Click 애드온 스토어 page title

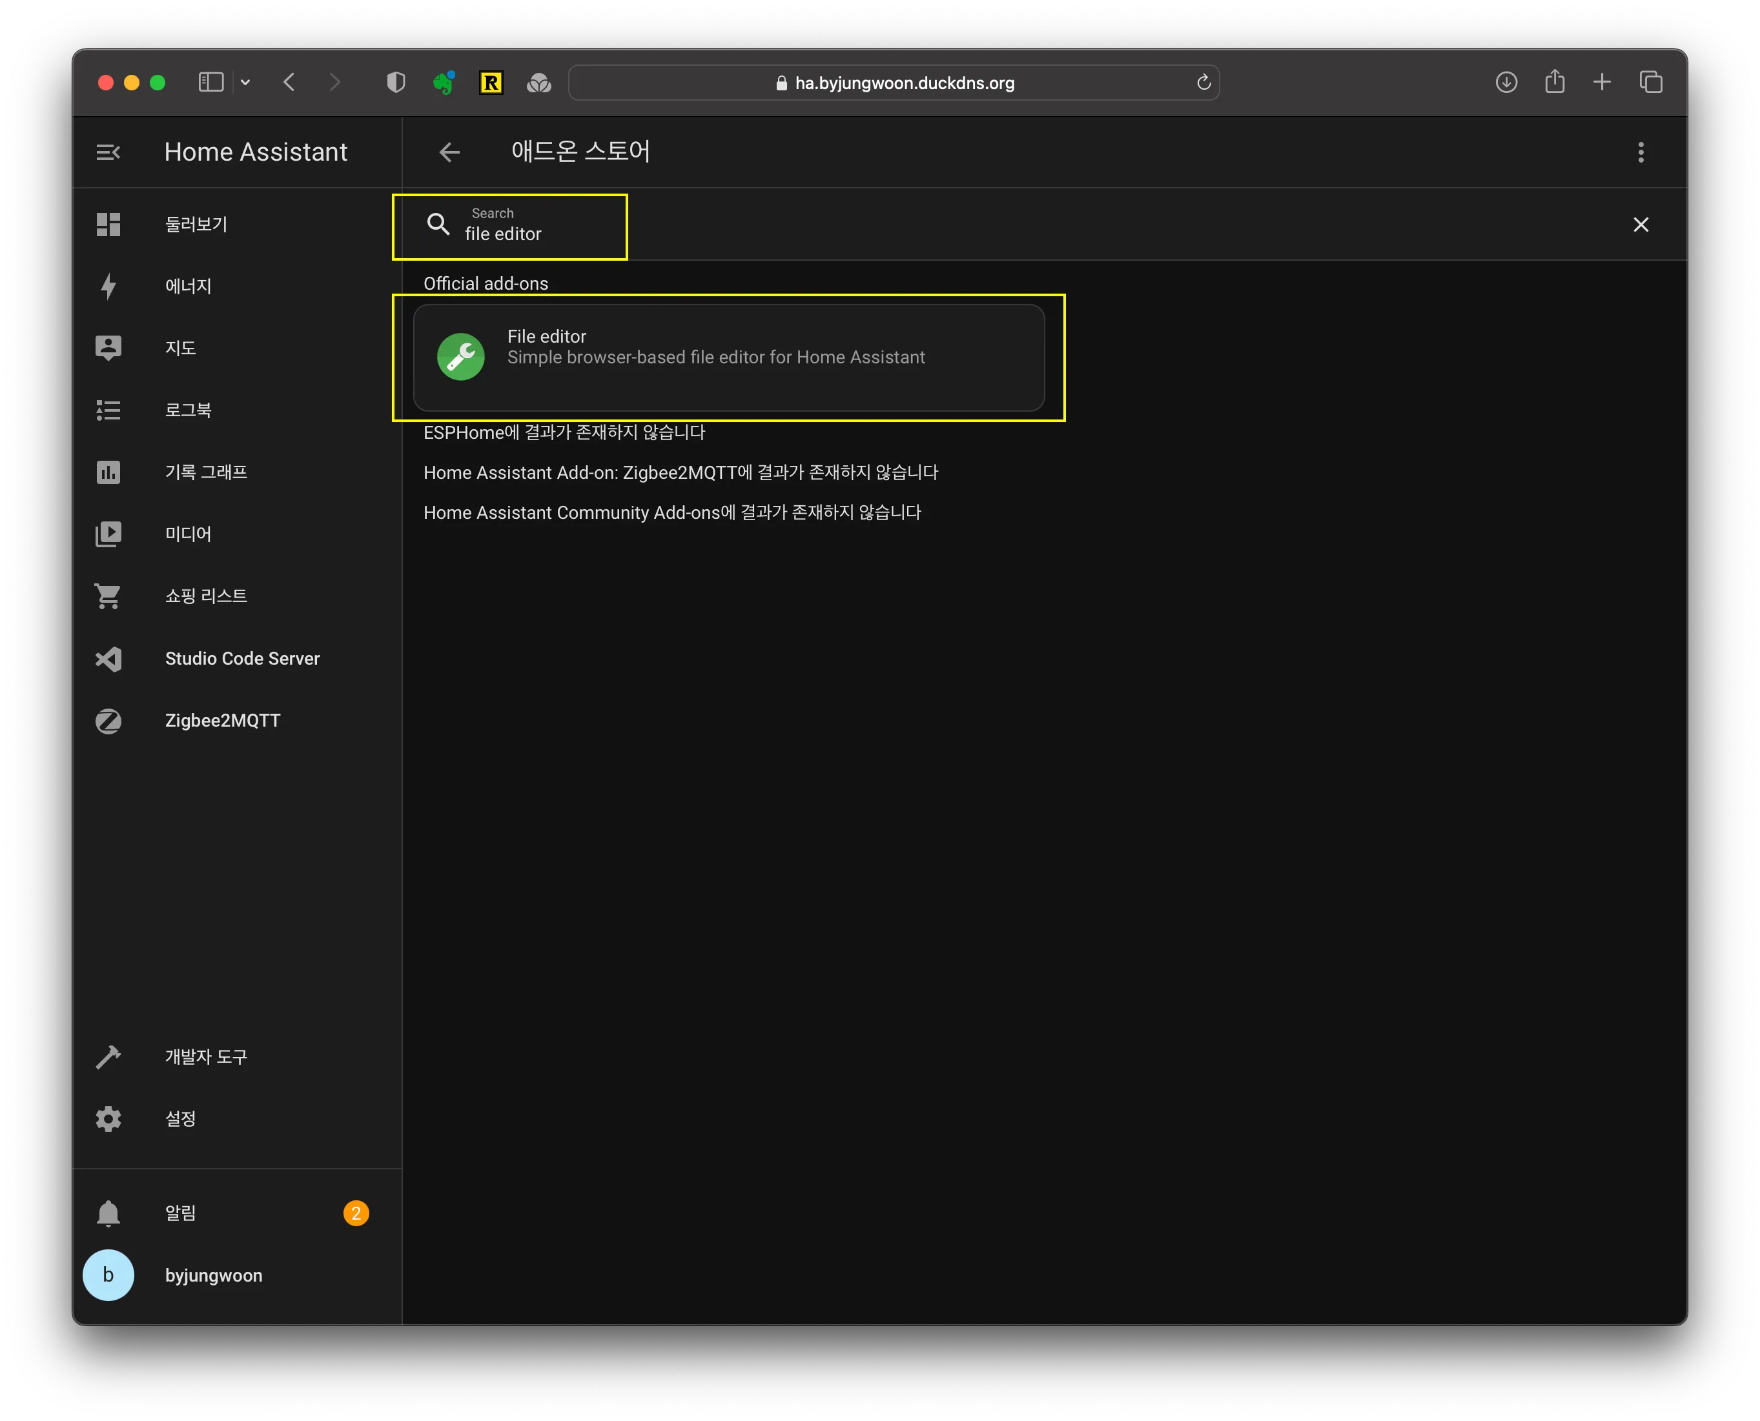click(580, 152)
